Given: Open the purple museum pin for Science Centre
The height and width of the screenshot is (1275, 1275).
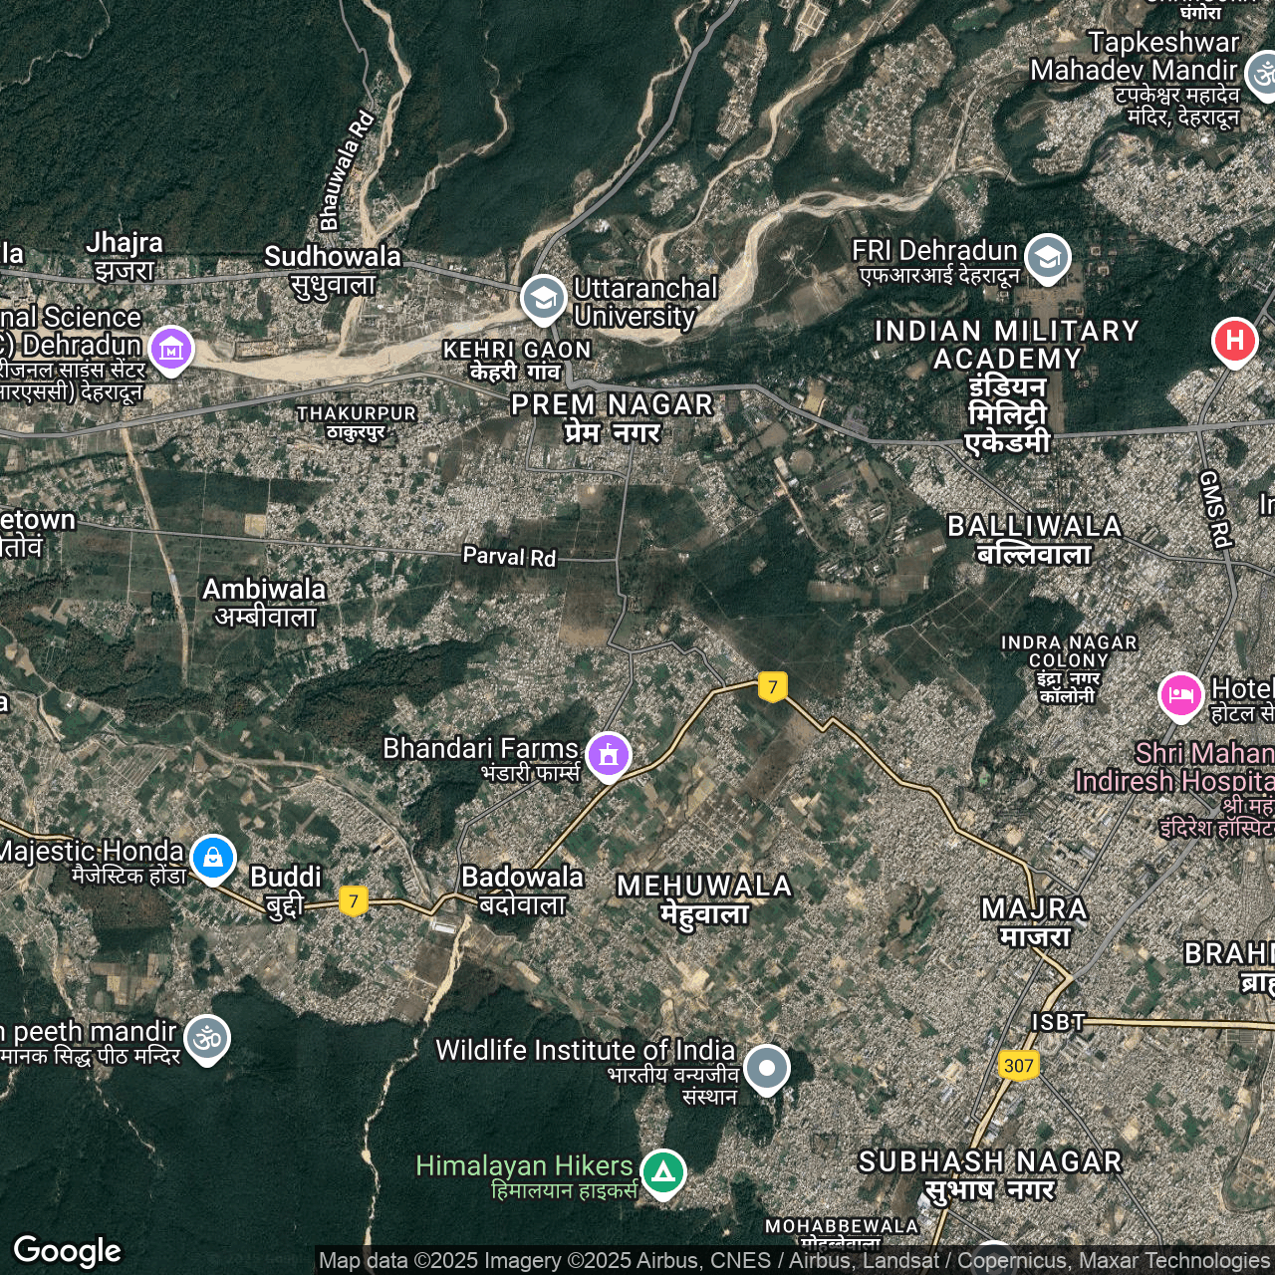Looking at the screenshot, I should tap(171, 350).
